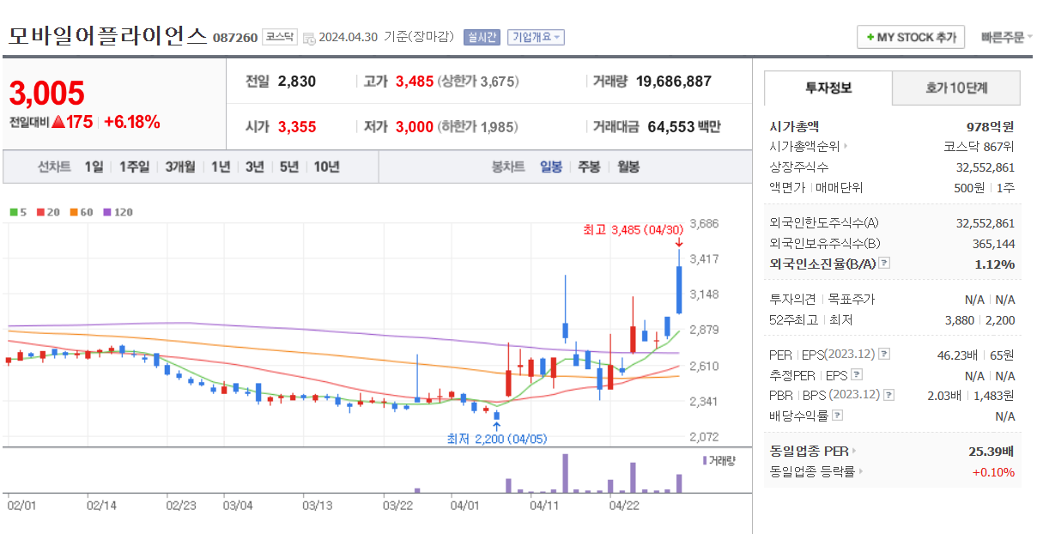Click the 최저 2,200 (04/05) chart marker
Image resolution: width=1037 pixels, height=534 pixels.
coord(496,439)
